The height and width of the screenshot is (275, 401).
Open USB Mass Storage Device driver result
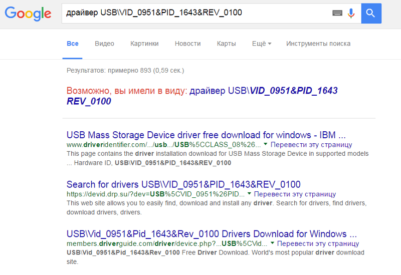click(x=206, y=135)
